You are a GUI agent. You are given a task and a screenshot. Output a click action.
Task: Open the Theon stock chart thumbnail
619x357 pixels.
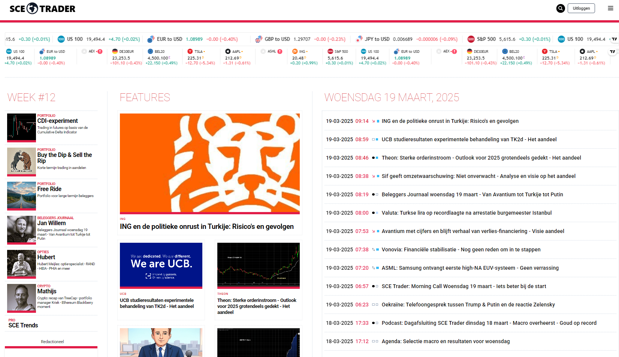pyautogui.click(x=259, y=265)
